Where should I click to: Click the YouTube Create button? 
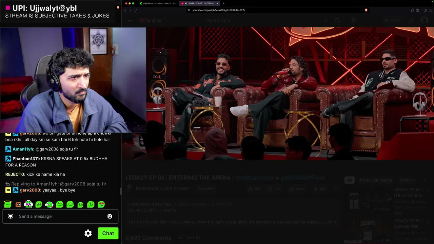(x=392, y=21)
